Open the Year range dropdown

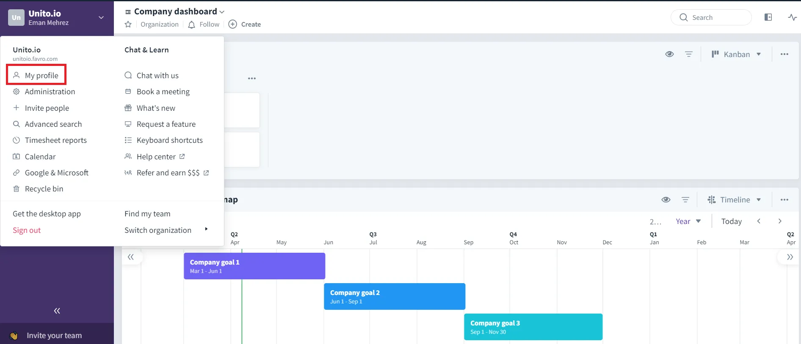(688, 221)
